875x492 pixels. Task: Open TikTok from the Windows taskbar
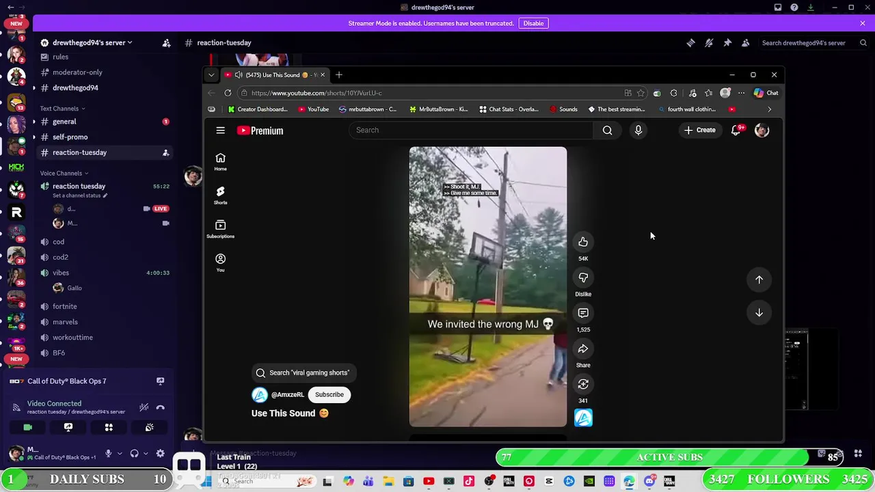469,482
